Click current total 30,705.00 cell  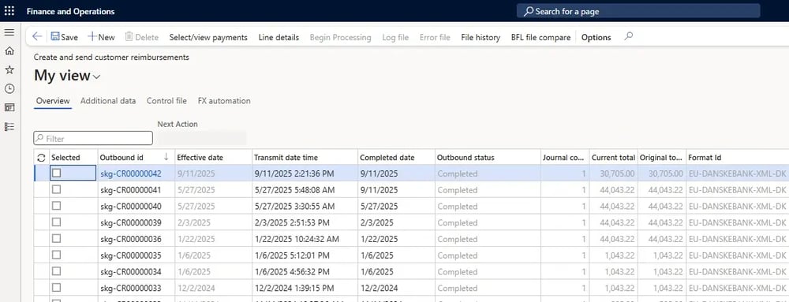click(618, 173)
